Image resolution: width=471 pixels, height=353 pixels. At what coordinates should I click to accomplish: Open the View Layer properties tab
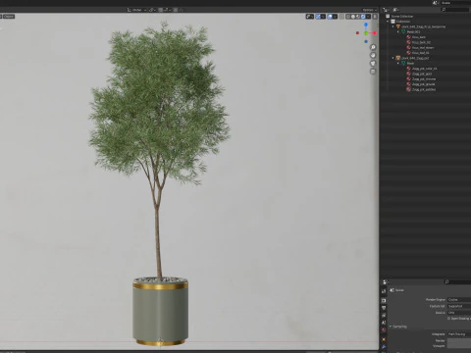[384, 315]
